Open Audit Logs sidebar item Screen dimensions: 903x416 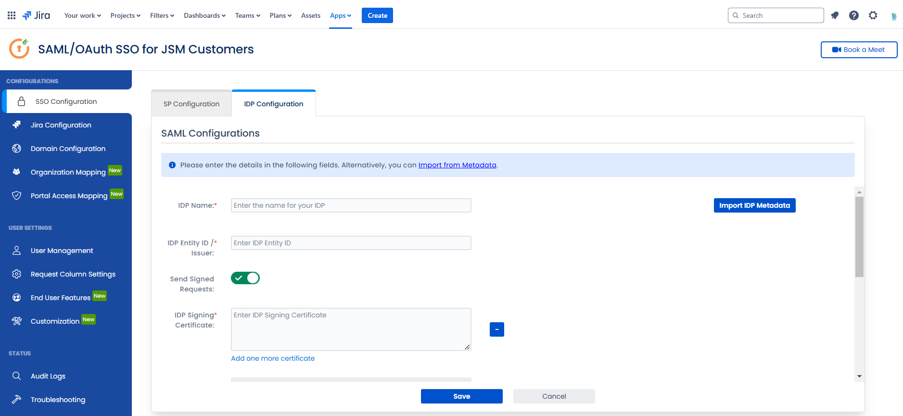66,376
